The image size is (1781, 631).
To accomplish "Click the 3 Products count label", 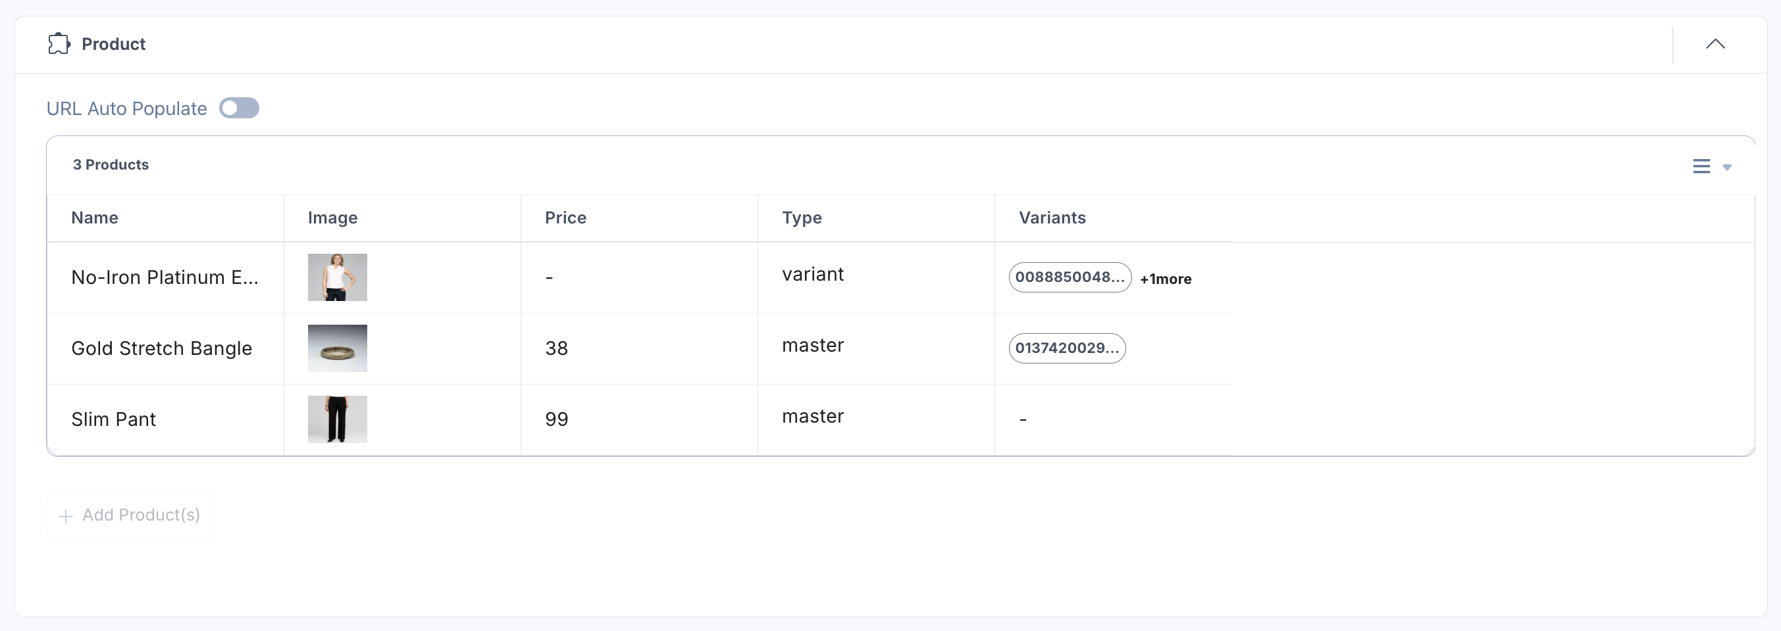I will coord(111,164).
